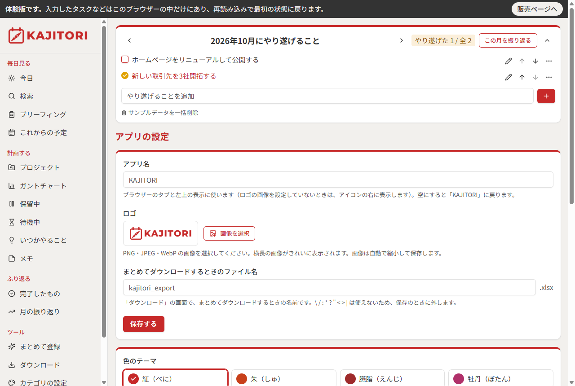Select the 牡丹（ぼたん）color theme
This screenshot has width=575, height=386.
500,379
